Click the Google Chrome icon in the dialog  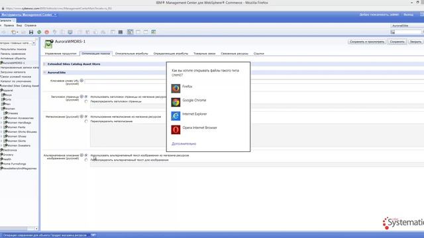pyautogui.click(x=176, y=102)
